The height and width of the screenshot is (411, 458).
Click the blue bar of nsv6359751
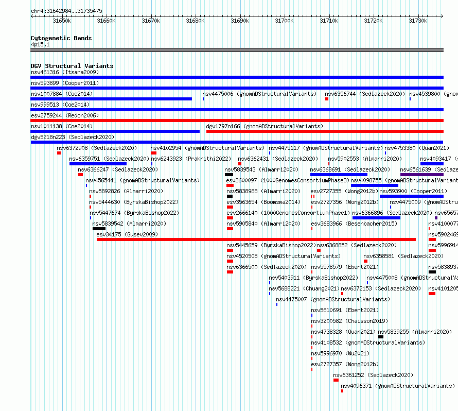pos(98,164)
